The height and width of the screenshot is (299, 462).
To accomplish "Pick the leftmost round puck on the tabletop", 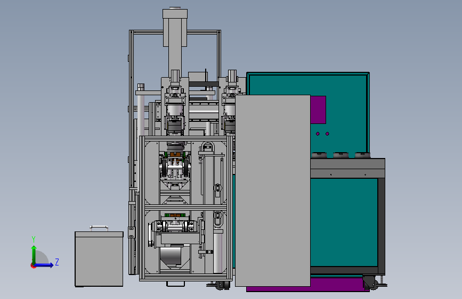I will coord(319,155).
